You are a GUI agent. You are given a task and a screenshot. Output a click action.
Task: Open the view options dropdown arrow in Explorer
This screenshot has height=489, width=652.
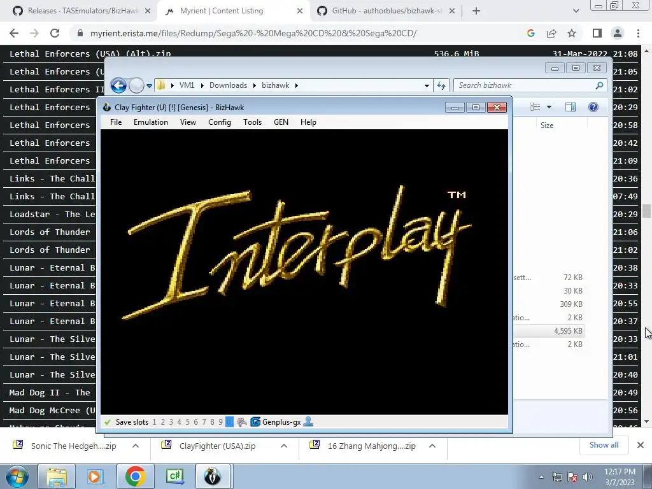coord(549,107)
